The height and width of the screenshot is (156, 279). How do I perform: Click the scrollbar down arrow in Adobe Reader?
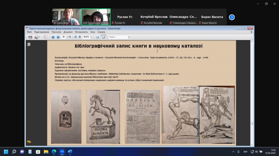point(252,145)
